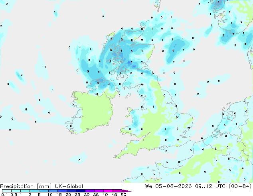The height and width of the screenshot is (196, 253).
Task: Click the 0.1–0.5 mm legend color box
Action: pos(7,191)
